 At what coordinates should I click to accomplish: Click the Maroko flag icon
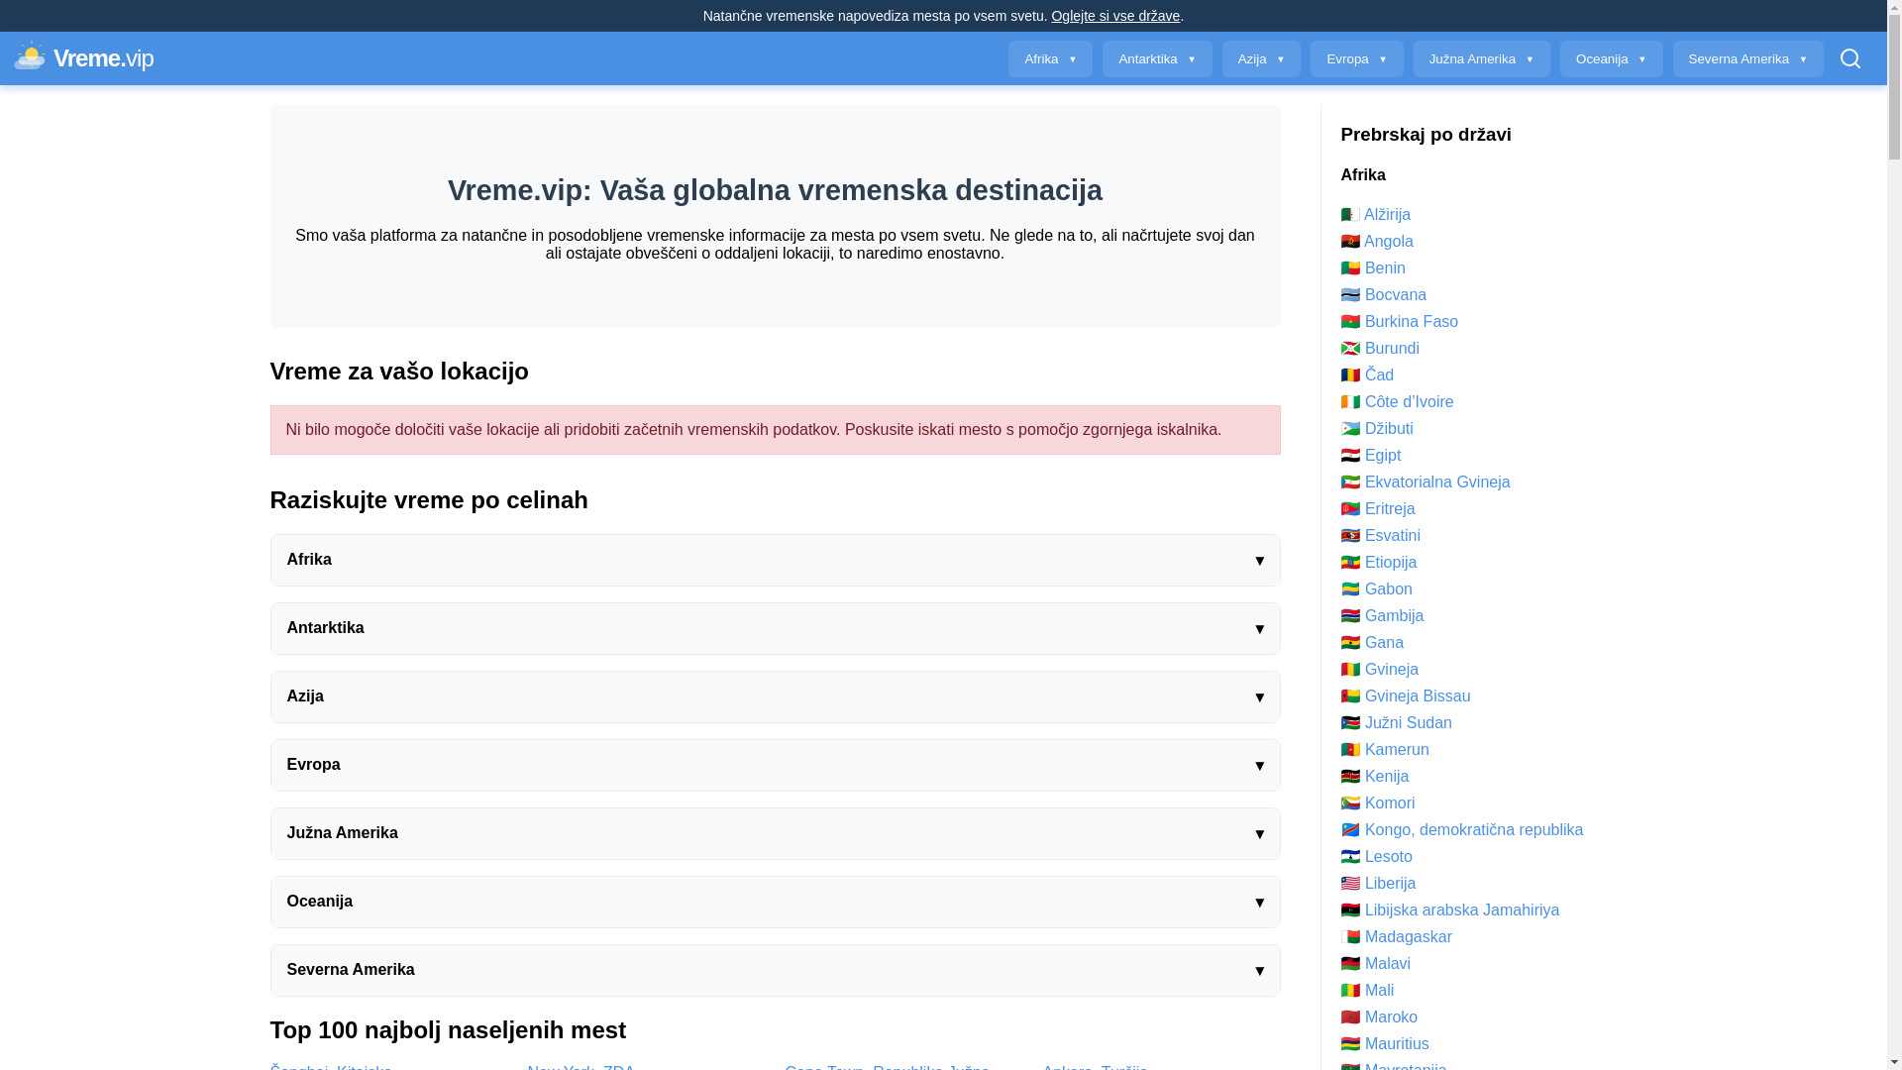[1350, 1017]
